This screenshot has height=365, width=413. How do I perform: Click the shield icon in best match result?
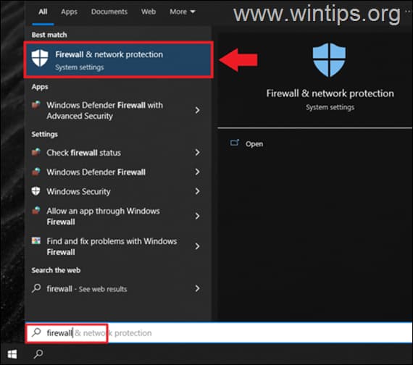point(40,58)
